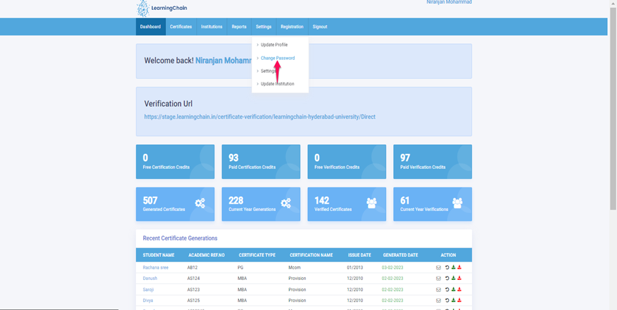Click the red download icon for Divya

click(459, 300)
